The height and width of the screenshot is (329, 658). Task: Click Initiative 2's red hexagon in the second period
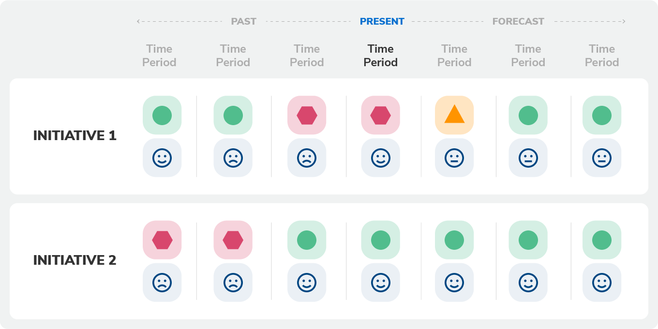coord(233,240)
